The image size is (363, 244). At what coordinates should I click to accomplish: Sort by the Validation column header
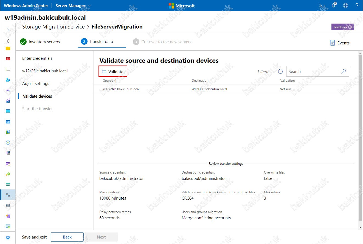point(288,81)
